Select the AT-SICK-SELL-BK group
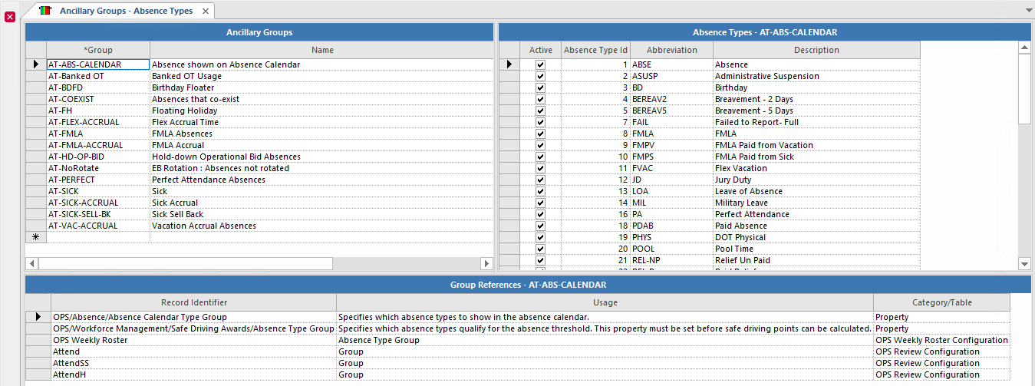Screen dimensions: 1035x386 coord(98,214)
